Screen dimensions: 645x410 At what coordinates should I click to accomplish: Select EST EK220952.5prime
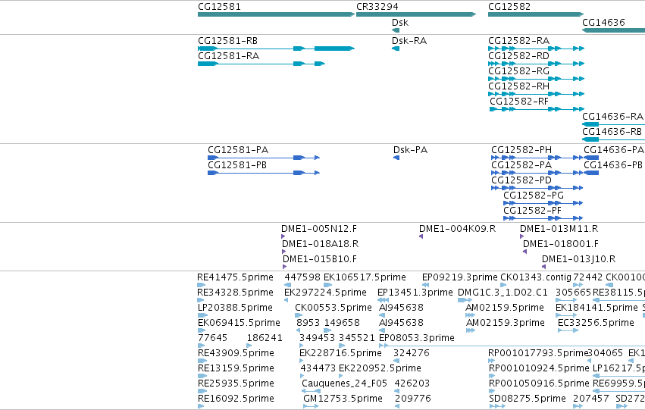tap(341, 377)
